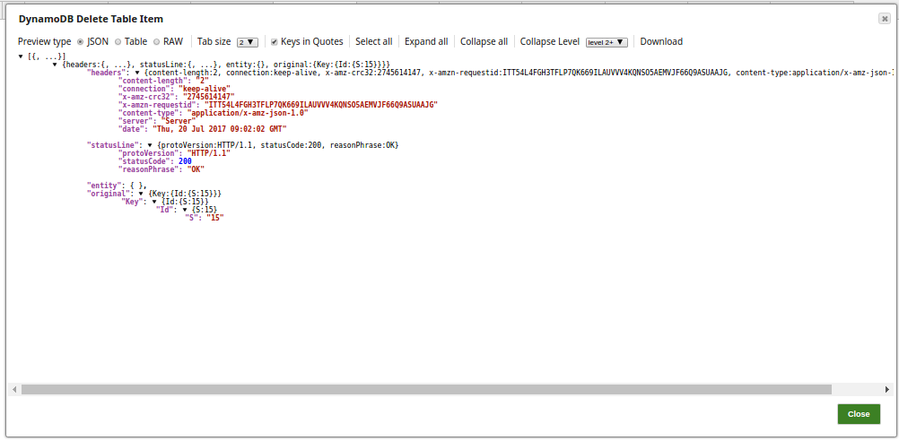Select the JSON preview type radio button
Screen dimensions: 899x441
tap(80, 42)
